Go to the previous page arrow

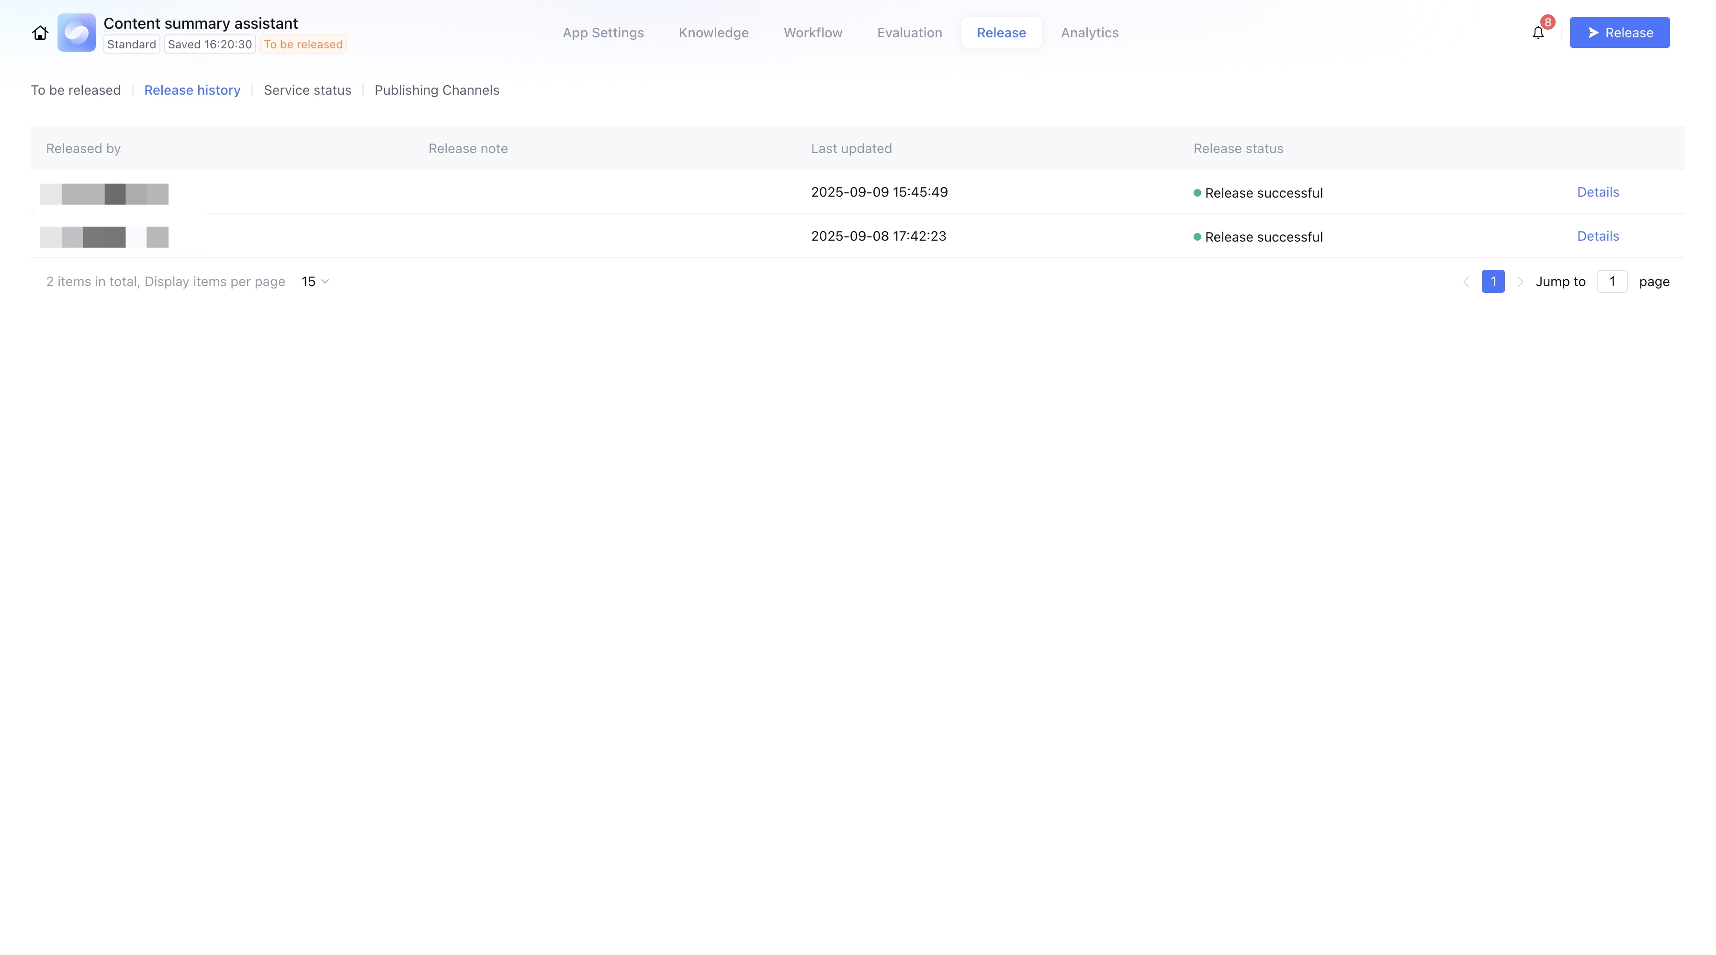1466,281
